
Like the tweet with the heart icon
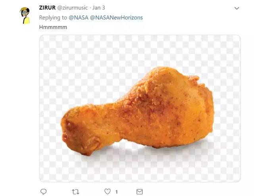pyautogui.click(x=107, y=192)
